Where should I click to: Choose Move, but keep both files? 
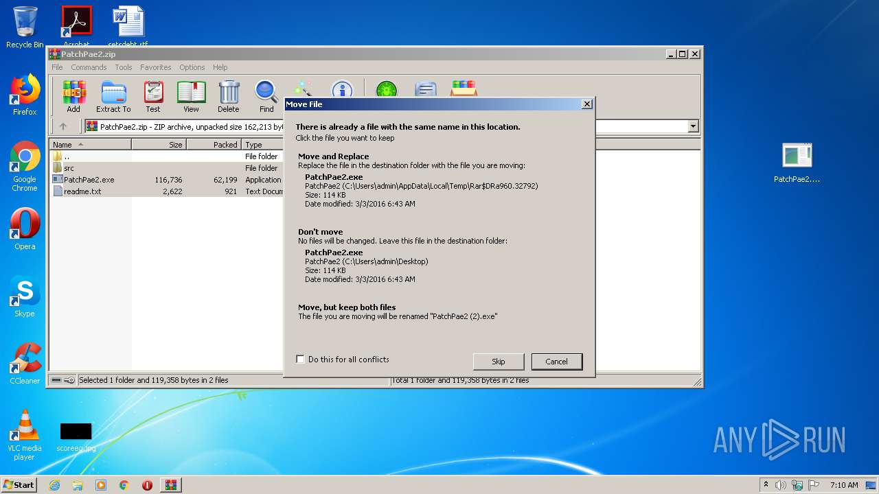click(438, 311)
